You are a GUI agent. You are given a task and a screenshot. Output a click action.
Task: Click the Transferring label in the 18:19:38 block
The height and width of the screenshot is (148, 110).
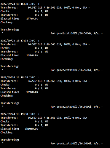[10, 140]
